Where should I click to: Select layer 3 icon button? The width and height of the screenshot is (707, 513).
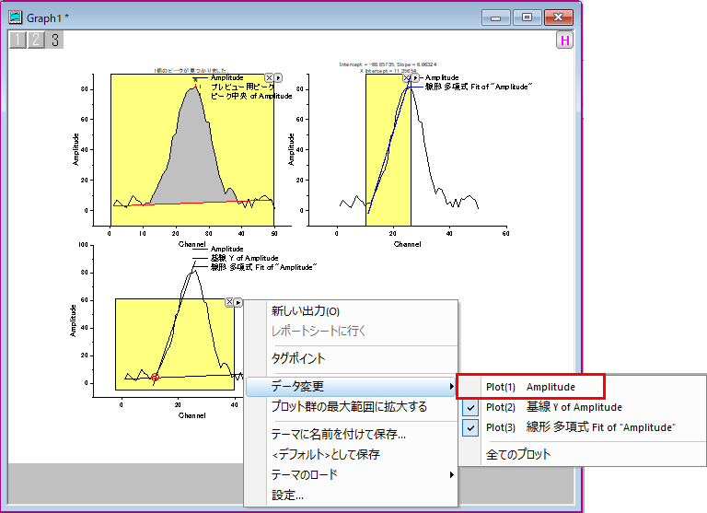tap(54, 40)
